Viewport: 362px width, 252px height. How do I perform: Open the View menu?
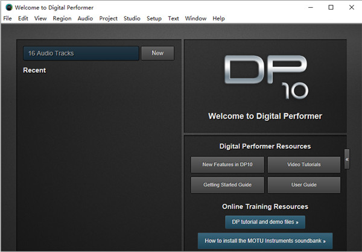pos(40,19)
